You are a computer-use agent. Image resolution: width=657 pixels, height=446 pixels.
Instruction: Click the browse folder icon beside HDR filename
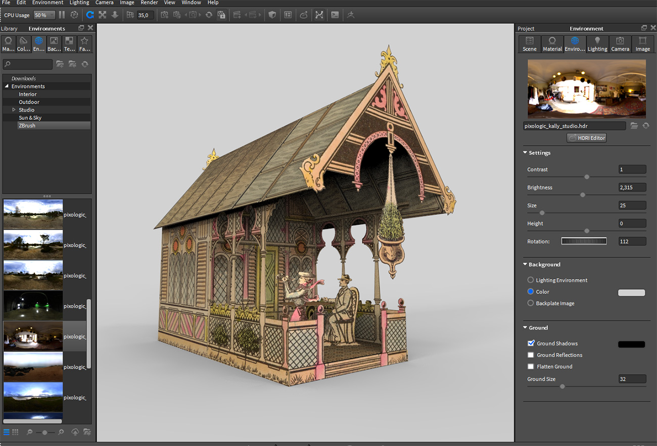click(634, 126)
